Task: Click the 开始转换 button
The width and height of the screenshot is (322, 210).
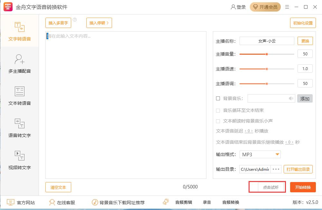Action: (x=303, y=187)
